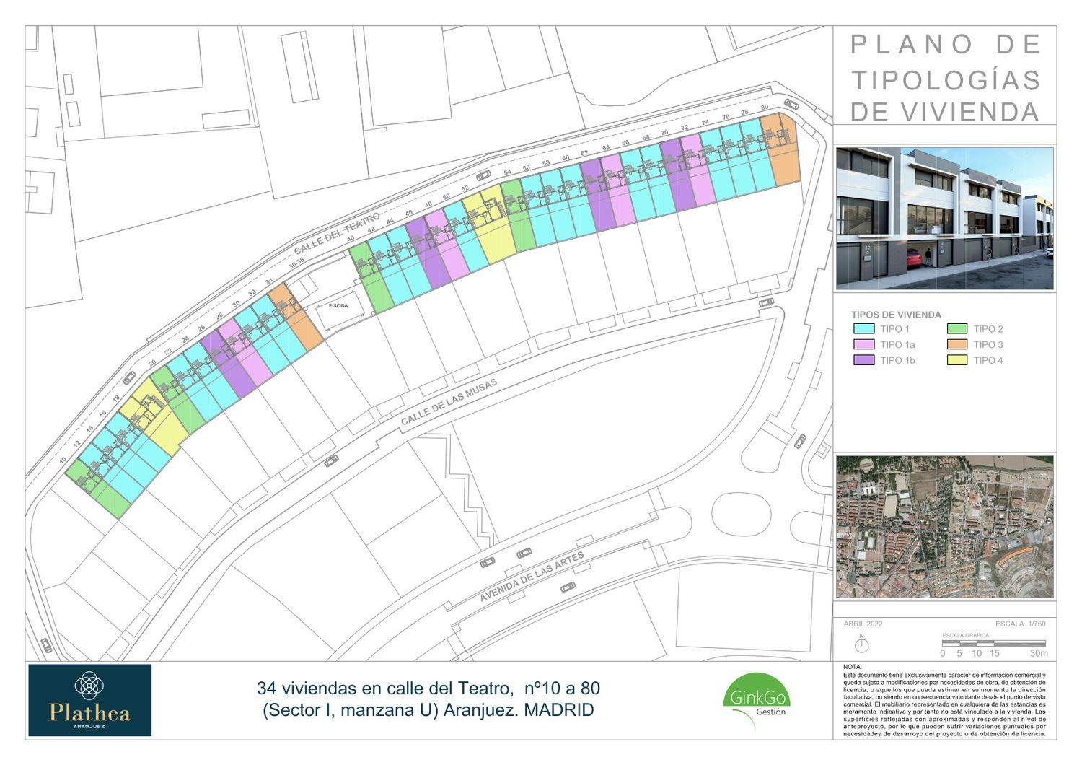Pick the TIPO 1b purple legend swatch
This screenshot has width=1082, height=765.
click(x=863, y=360)
